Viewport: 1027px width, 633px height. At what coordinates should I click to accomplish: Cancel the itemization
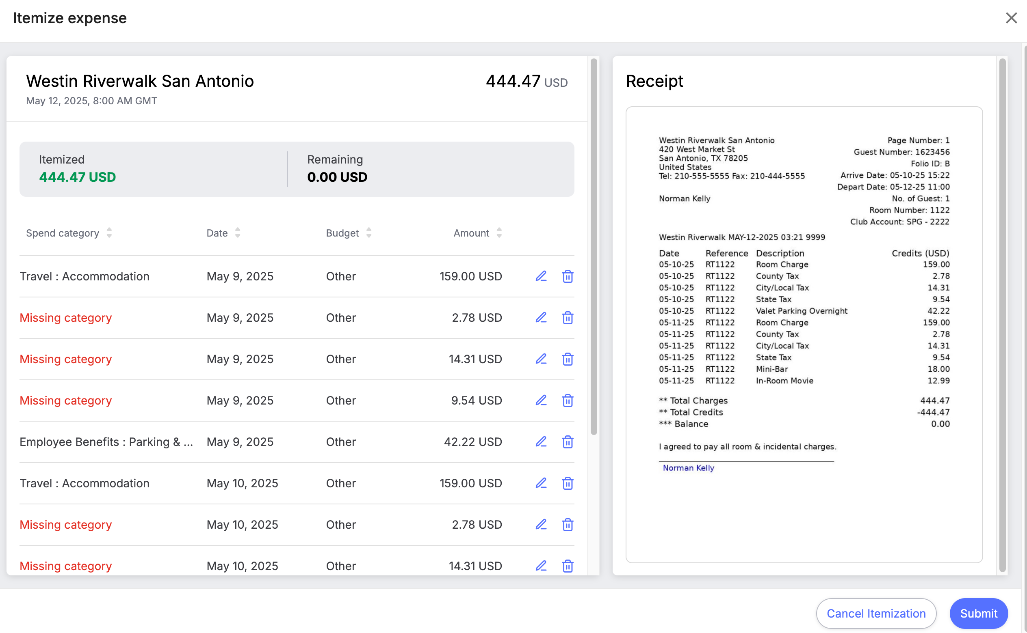click(x=876, y=614)
